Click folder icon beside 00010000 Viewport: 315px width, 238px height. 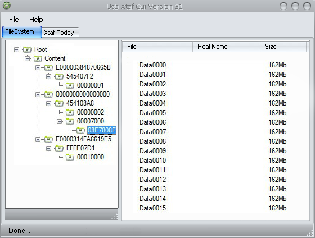tap(70, 157)
